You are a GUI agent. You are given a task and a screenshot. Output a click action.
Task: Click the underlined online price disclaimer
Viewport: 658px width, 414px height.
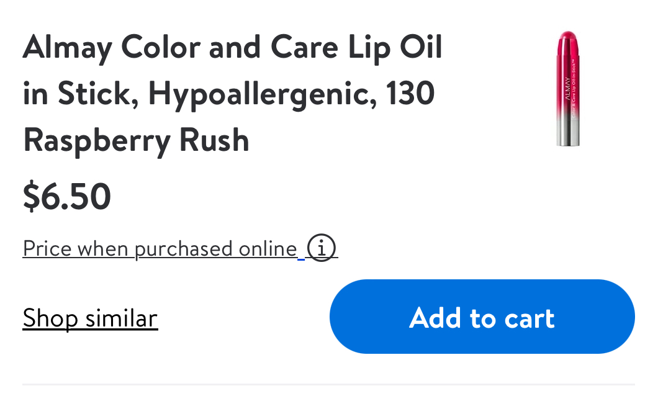pyautogui.click(x=160, y=248)
